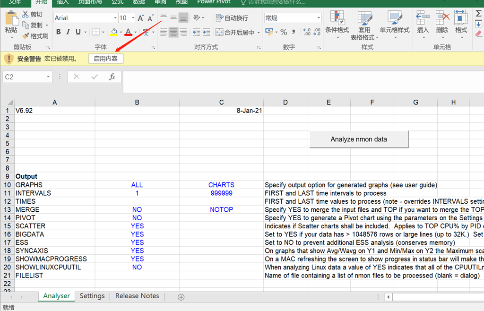Click horizontal scrollbar left arrow
The height and width of the screenshot is (311, 484).
tap(389, 297)
